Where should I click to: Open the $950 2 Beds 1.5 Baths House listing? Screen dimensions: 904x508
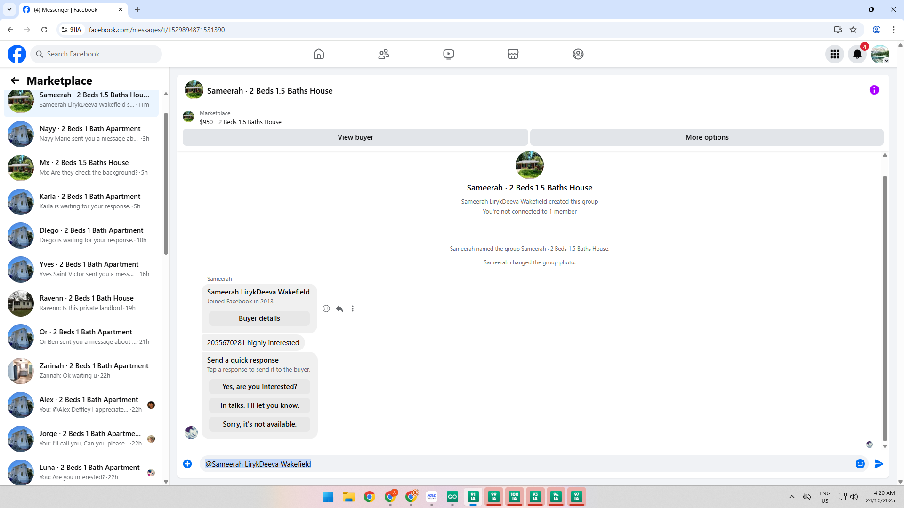[x=241, y=122]
